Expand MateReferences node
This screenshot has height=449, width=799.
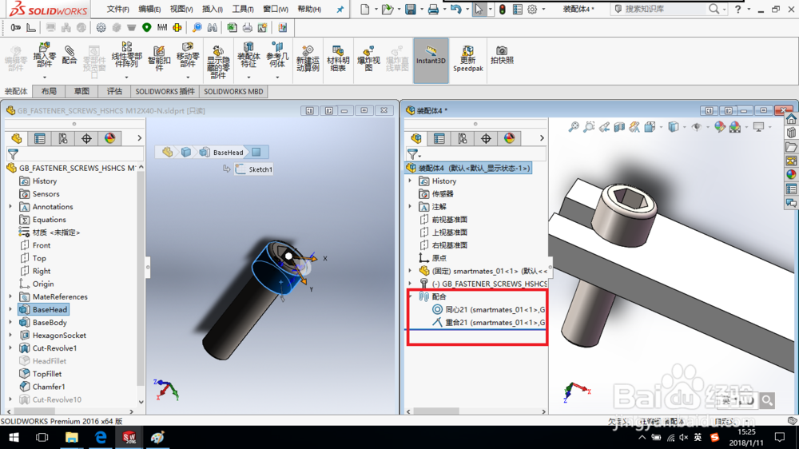tap(10, 296)
